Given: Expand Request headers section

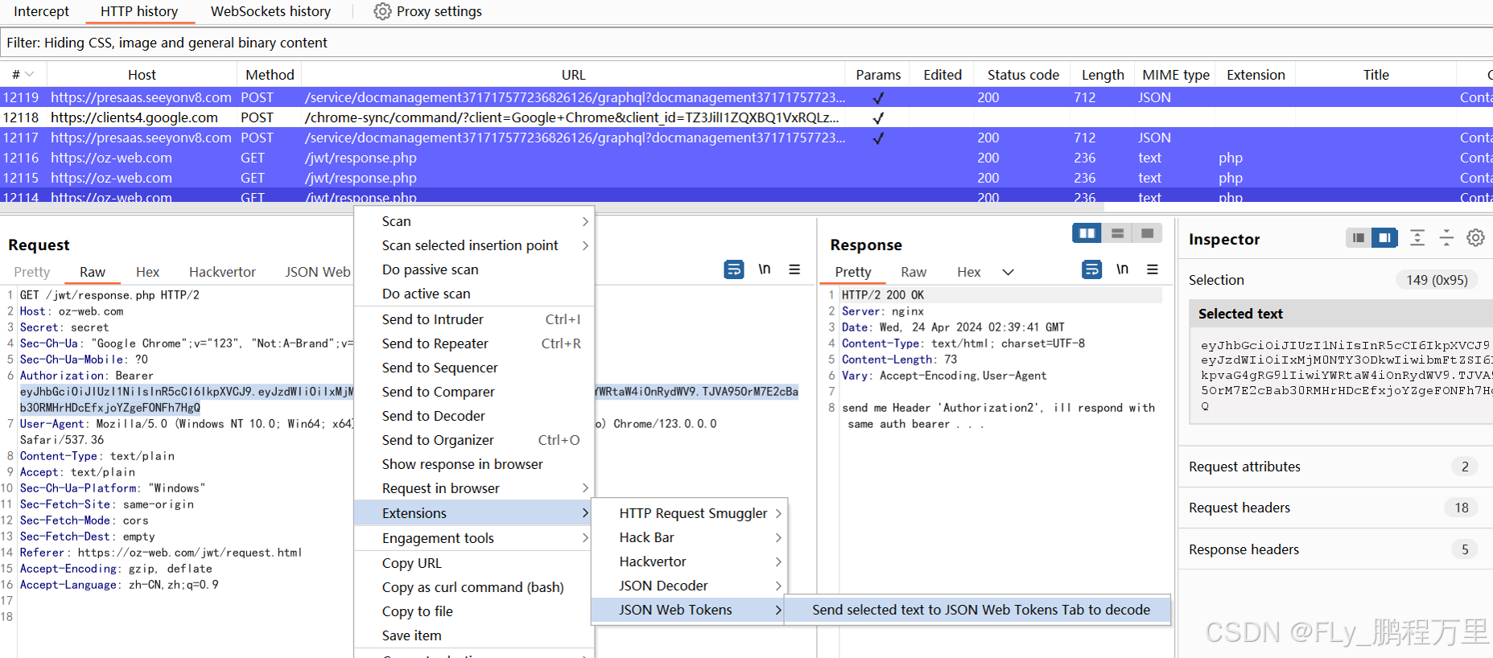Looking at the screenshot, I should tap(1335, 508).
